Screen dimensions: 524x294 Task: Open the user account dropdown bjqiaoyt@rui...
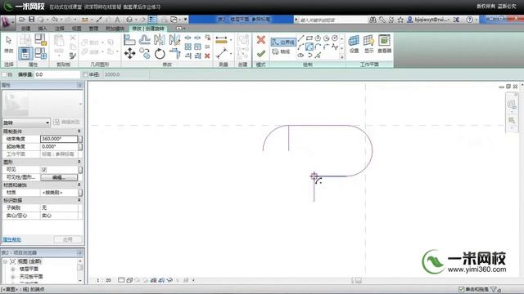432,20
